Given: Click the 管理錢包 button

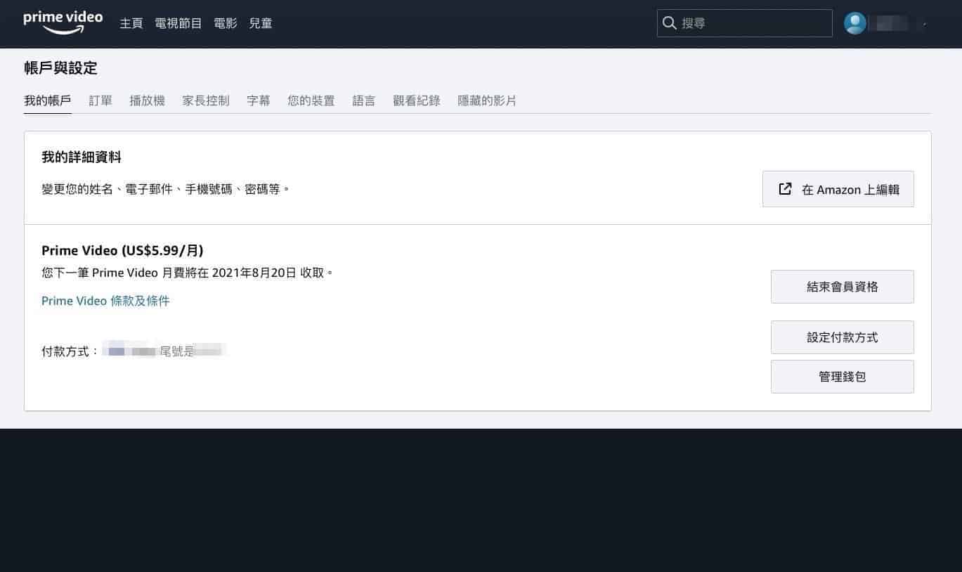Looking at the screenshot, I should click(843, 377).
